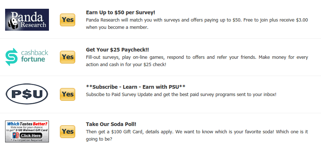Choose Yes for cashback fortune offer

[x=68, y=57]
